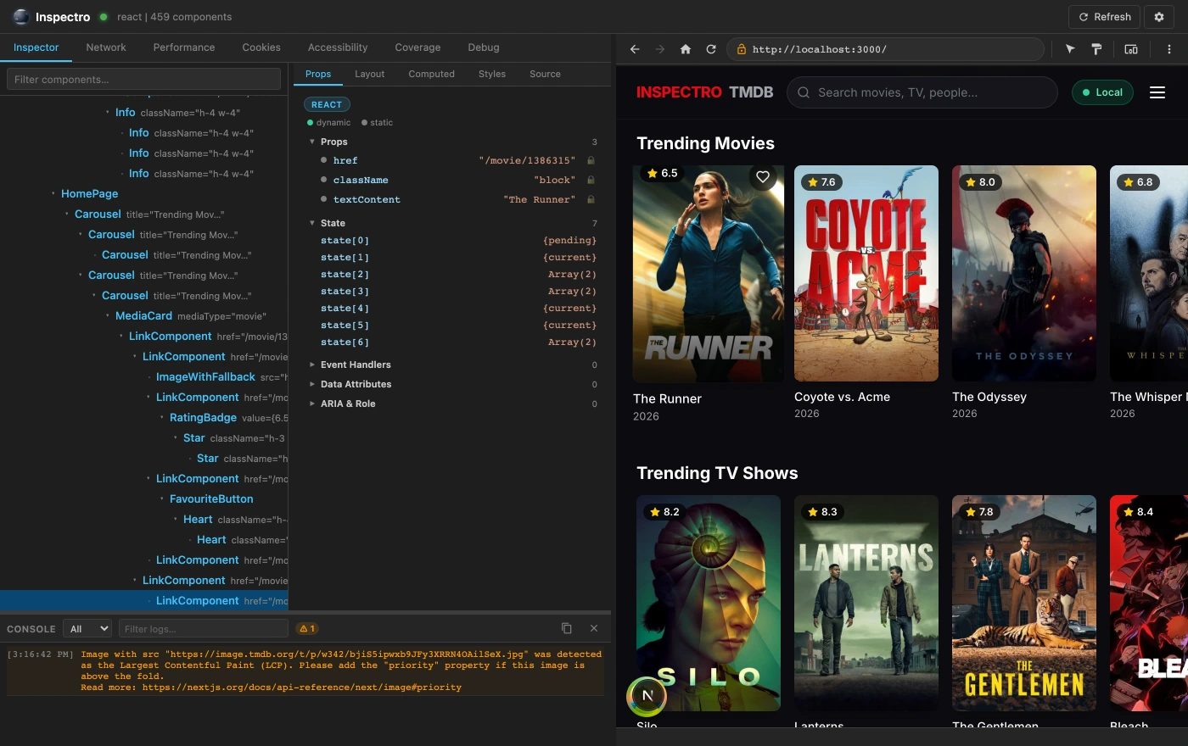Click the URL bar lock icon
The width and height of the screenshot is (1188, 746).
[741, 49]
